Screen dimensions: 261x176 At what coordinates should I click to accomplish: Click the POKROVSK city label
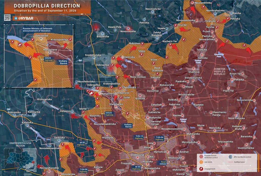(x=138, y=155)
